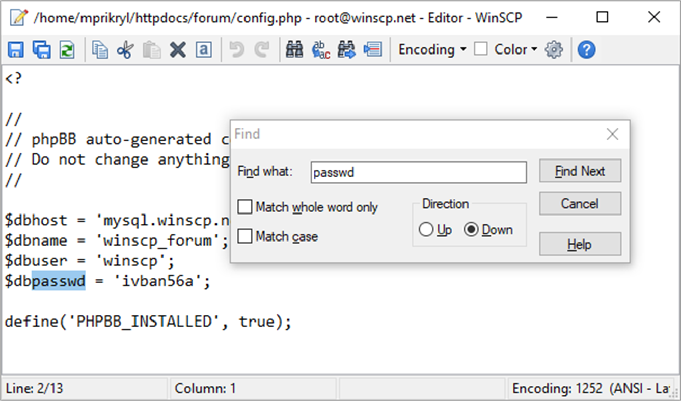Cut text using the scissors icon
This screenshot has width=681, height=401.
(126, 49)
